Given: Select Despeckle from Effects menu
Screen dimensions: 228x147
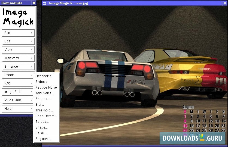Looking at the screenshot, I should pos(44,76).
